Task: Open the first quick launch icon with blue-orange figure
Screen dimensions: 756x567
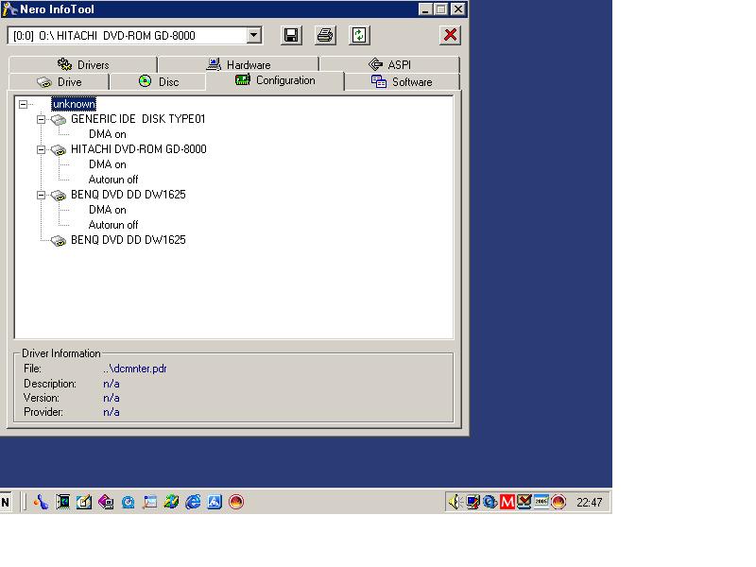Action: click(x=41, y=502)
